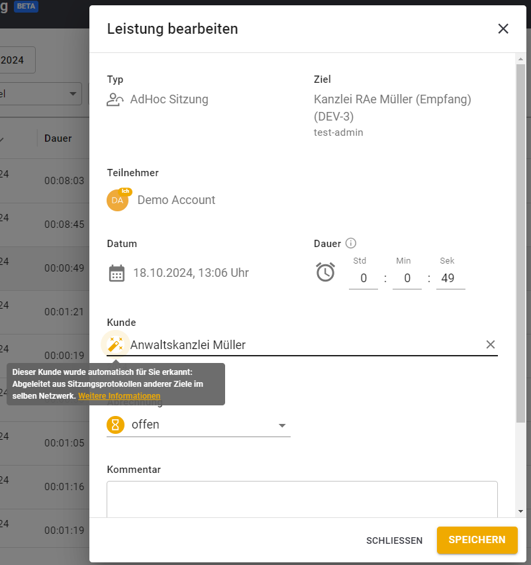Open the Weitere Informationen link
Screen dimensions: 531x565
coord(119,396)
